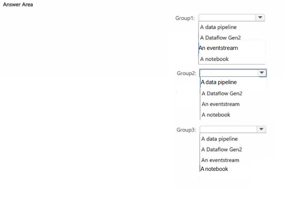The height and width of the screenshot is (202, 304).
Task: Pick 'An eventstream' under Group2
Action: tap(221, 104)
